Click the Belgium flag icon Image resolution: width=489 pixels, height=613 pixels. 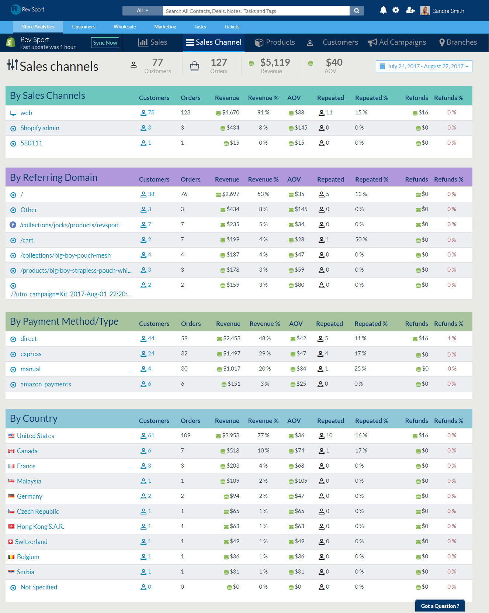[11, 557]
